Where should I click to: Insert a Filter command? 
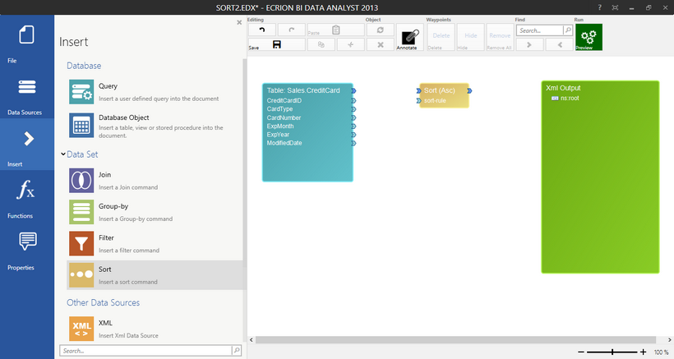(155, 243)
